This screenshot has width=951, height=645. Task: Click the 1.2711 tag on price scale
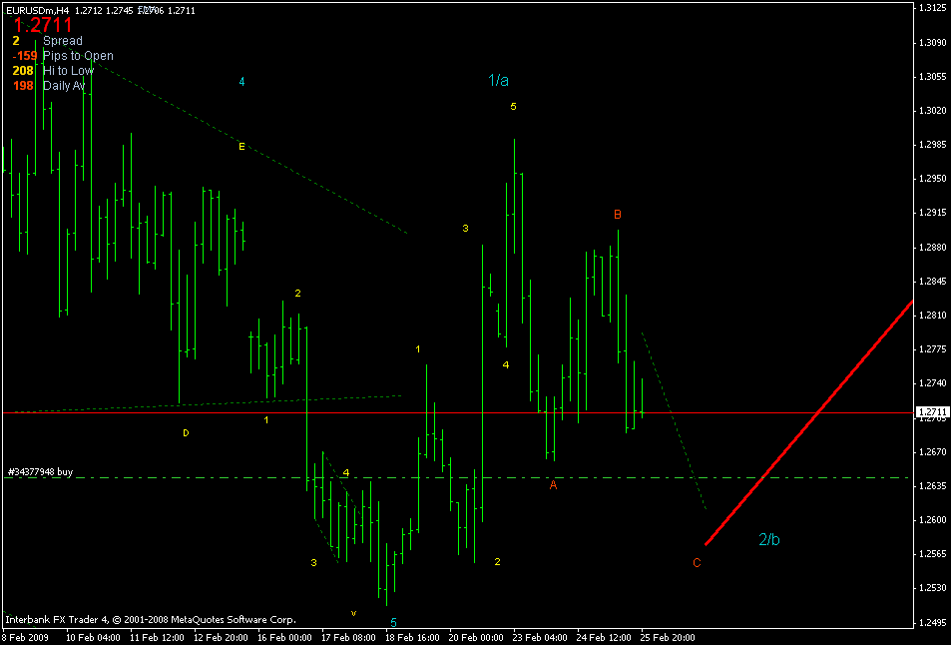click(x=931, y=411)
